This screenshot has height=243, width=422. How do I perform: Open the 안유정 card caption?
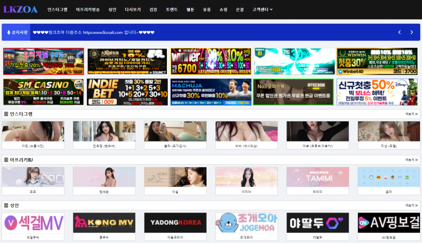104,146
